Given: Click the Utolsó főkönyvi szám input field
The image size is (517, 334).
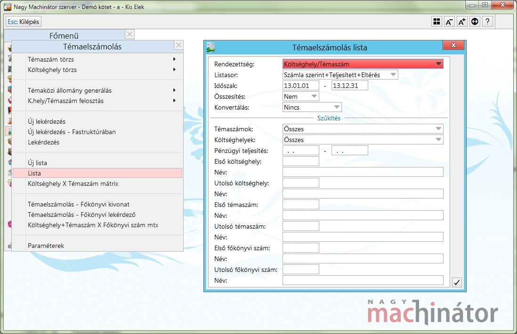Looking at the screenshot, I should pyautogui.click(x=301, y=270).
